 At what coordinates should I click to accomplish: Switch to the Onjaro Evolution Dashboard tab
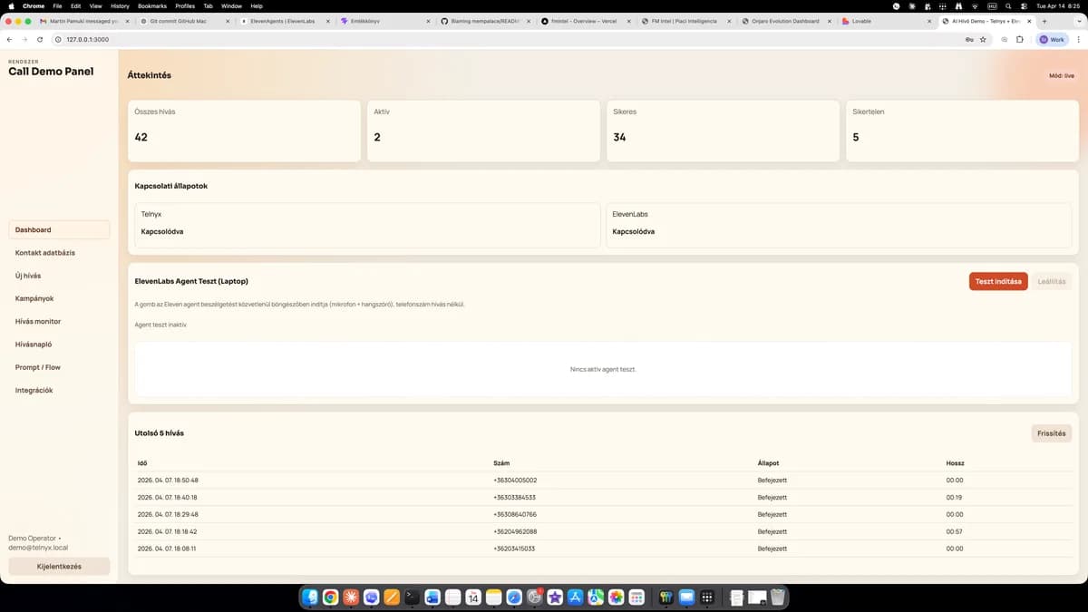point(783,21)
